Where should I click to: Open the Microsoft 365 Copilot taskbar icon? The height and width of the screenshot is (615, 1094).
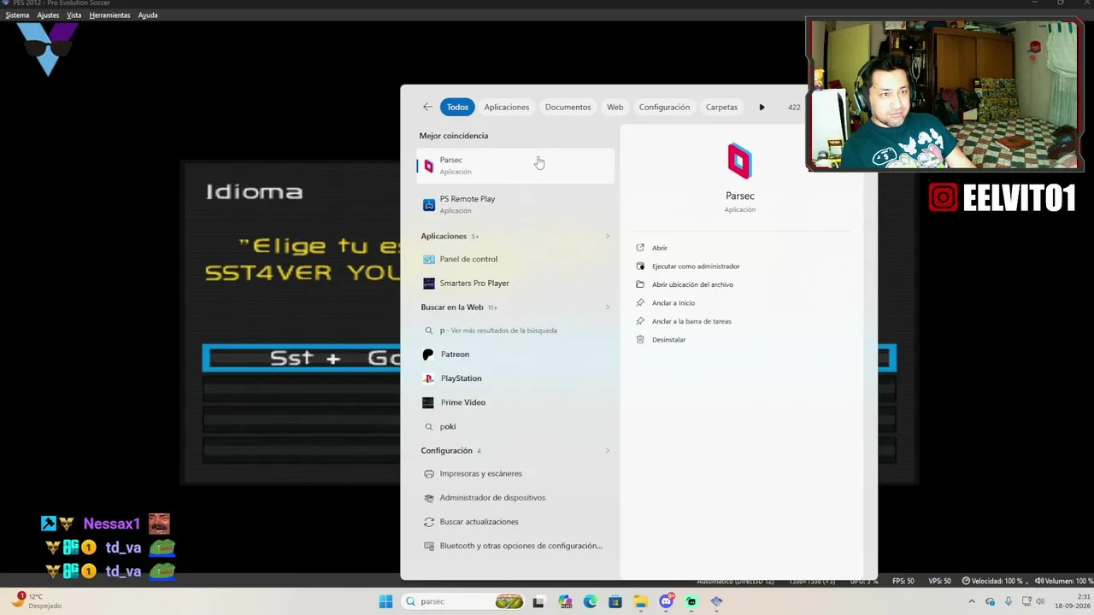click(564, 601)
